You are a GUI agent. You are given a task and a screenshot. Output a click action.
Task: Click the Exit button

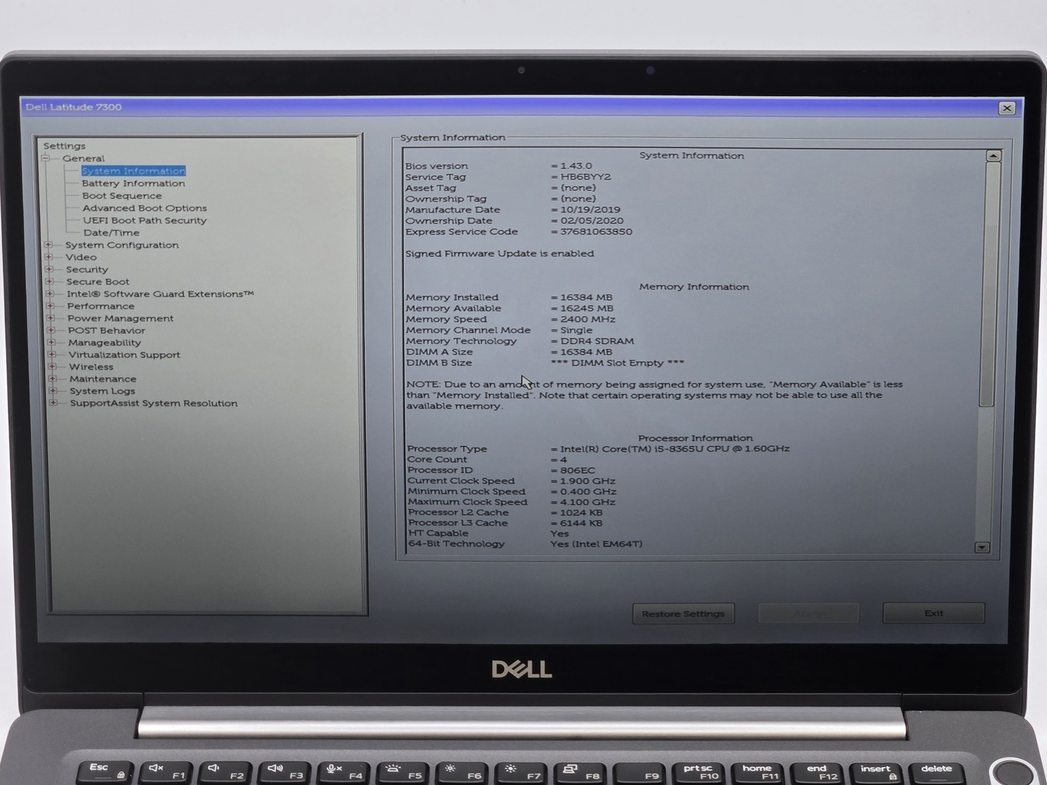934,613
